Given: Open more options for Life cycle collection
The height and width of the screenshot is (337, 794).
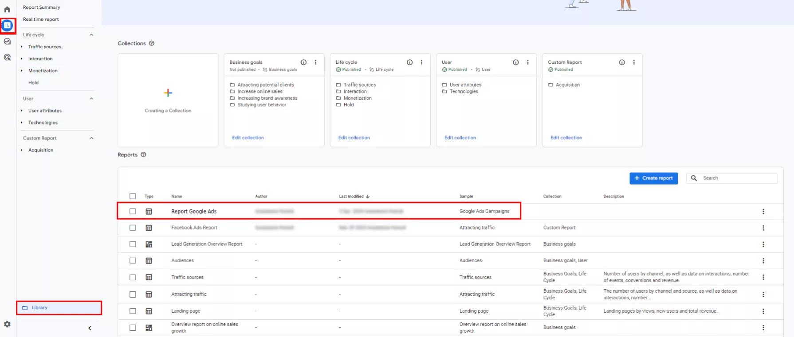Looking at the screenshot, I should 422,62.
